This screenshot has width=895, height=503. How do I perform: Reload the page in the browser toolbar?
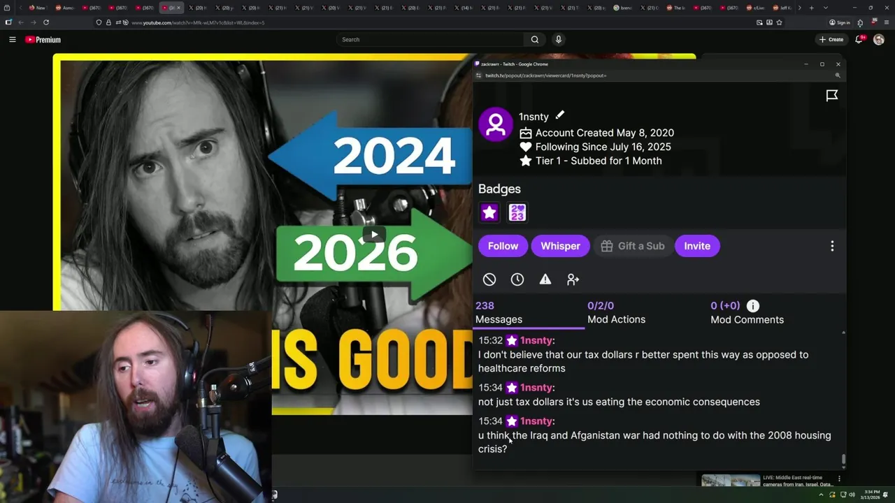coord(46,22)
